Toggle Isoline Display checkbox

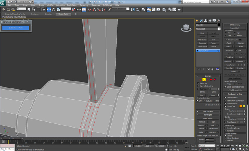pyautogui.click(x=226, y=104)
